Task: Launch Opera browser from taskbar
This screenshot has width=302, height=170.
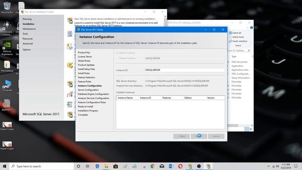Action: tap(180, 166)
